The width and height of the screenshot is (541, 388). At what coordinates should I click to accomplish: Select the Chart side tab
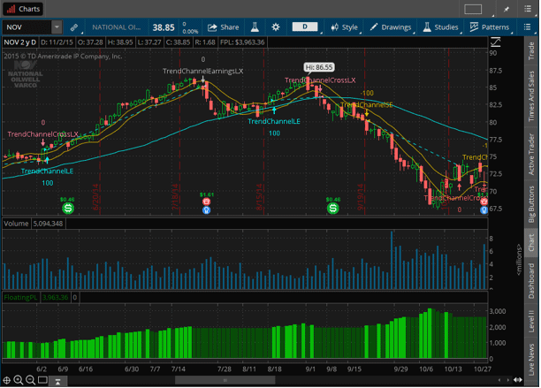click(x=531, y=242)
